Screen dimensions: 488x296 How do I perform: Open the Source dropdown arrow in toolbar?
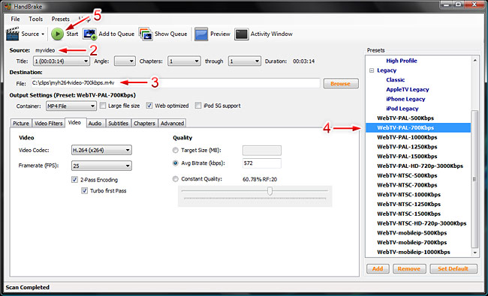pyautogui.click(x=43, y=34)
